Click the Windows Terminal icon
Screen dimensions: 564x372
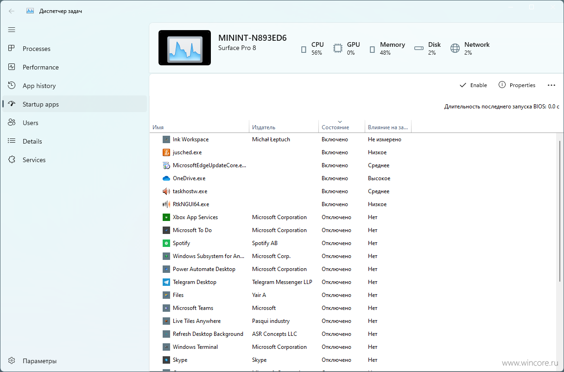[x=166, y=347]
